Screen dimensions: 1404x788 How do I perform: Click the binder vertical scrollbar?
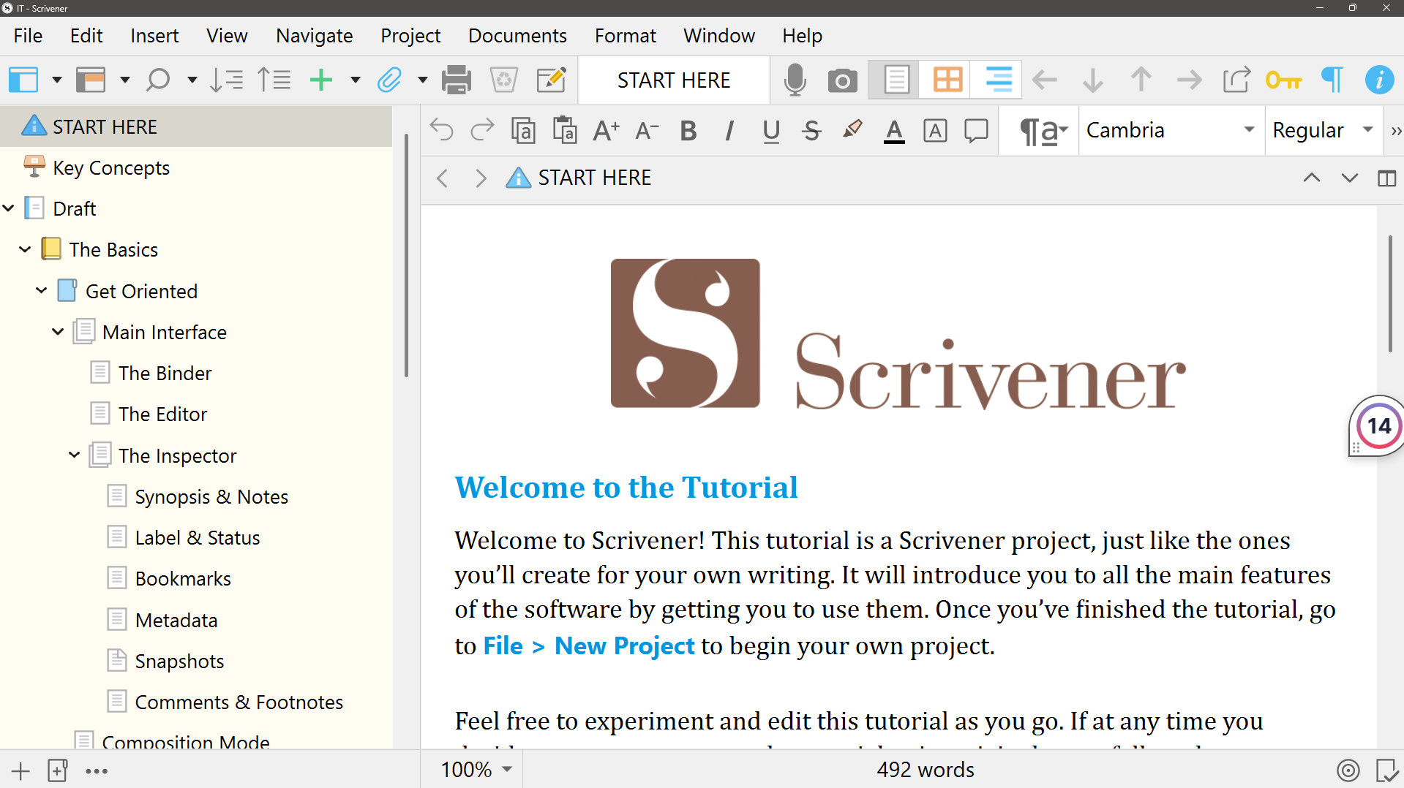pyautogui.click(x=406, y=256)
